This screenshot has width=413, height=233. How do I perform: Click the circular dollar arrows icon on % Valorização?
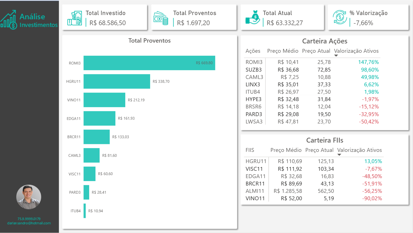[x=339, y=17]
